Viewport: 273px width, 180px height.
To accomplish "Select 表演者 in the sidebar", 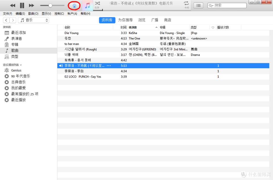I will (29, 39).
